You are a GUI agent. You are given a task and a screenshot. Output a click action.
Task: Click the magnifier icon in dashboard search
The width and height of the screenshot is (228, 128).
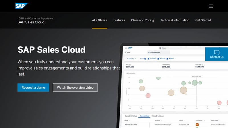click(160, 48)
